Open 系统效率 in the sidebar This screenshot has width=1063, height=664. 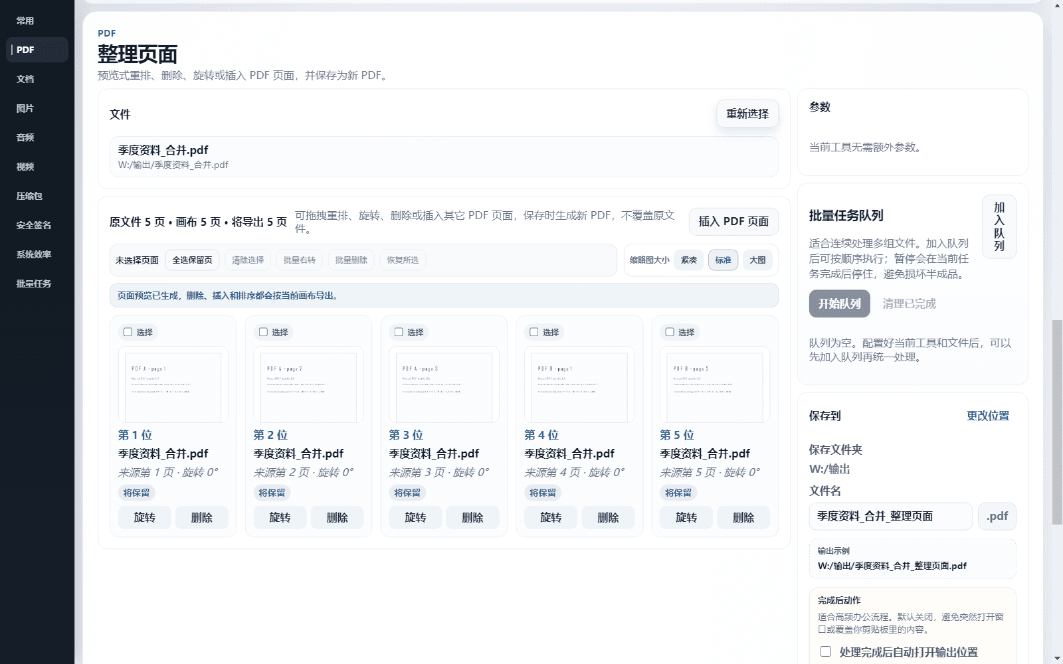37,254
